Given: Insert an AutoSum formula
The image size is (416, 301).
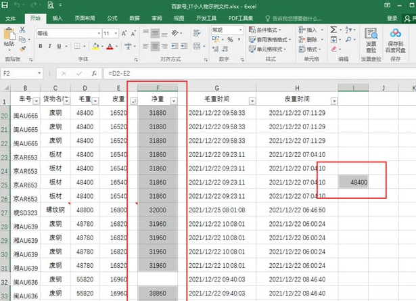Looking at the screenshot, I should (333, 30).
